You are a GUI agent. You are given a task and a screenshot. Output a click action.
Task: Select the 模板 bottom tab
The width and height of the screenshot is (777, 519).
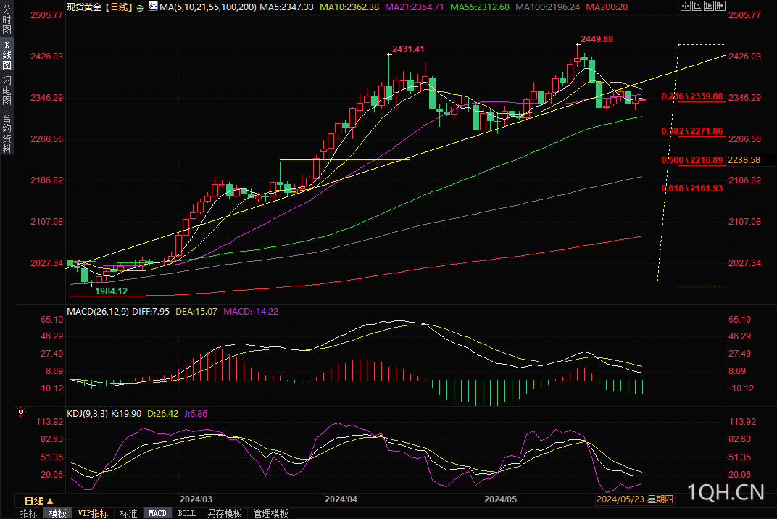58,513
